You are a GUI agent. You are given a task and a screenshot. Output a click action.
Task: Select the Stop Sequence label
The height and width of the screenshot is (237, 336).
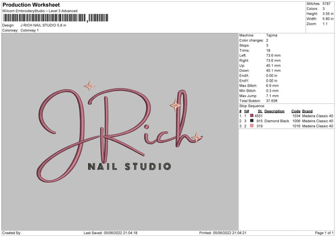pos(252,106)
